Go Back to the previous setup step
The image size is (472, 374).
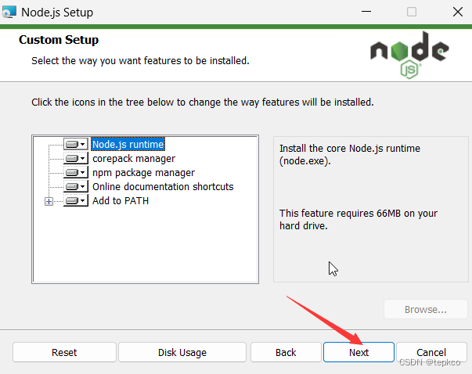286,352
